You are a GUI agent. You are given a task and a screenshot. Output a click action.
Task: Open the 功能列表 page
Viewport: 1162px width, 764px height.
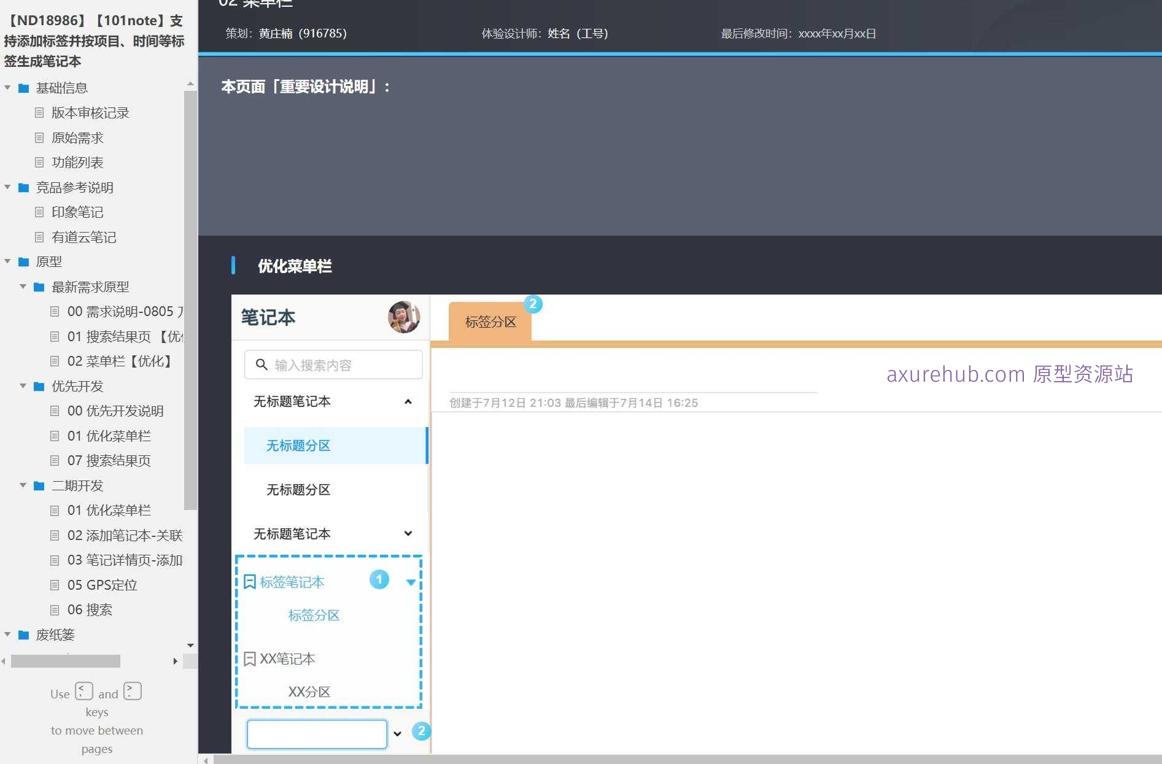click(77, 163)
